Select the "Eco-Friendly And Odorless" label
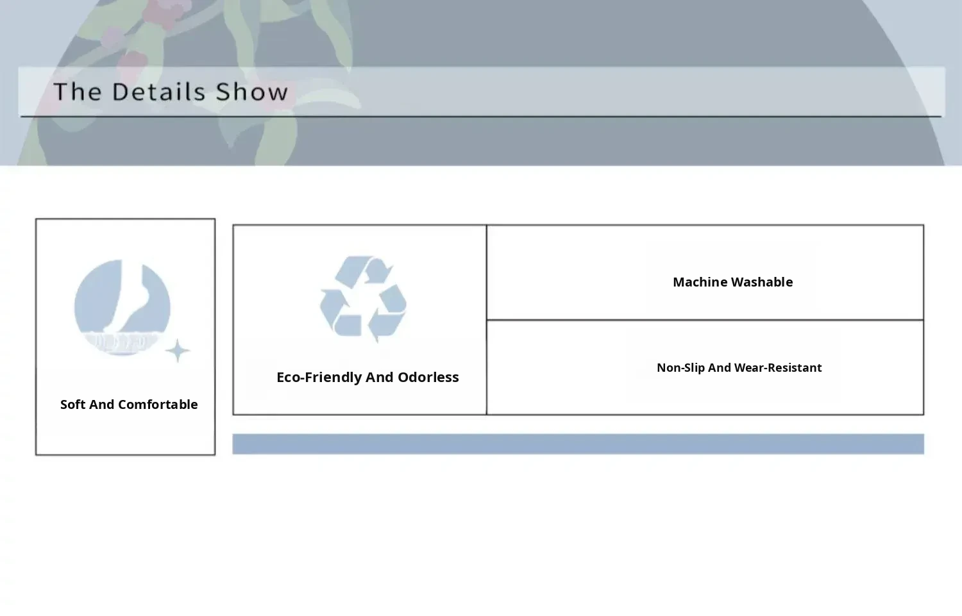 [367, 377]
